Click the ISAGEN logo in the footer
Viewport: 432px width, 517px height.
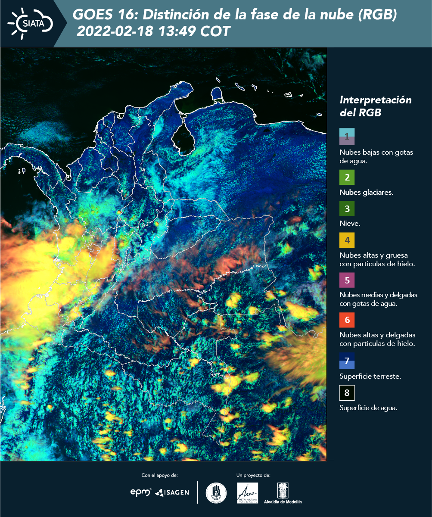tap(172, 492)
